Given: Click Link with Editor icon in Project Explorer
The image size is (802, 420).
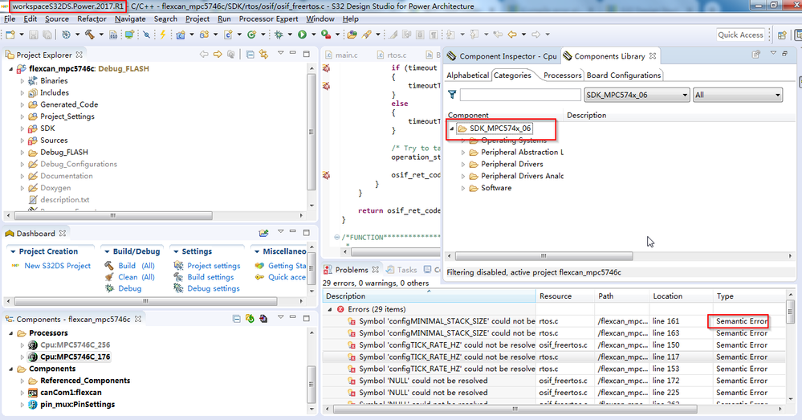Looking at the screenshot, I should (x=263, y=55).
